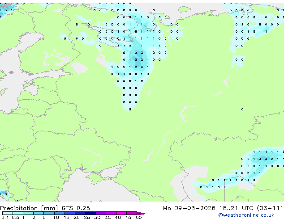284x219 pixels.
Task: Click the '20' legend scale value
Action: [77, 217]
